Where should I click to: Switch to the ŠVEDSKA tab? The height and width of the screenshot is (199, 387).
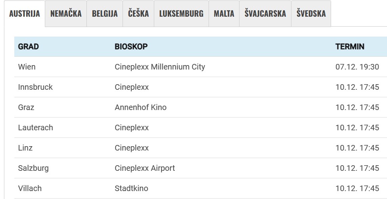coord(311,14)
